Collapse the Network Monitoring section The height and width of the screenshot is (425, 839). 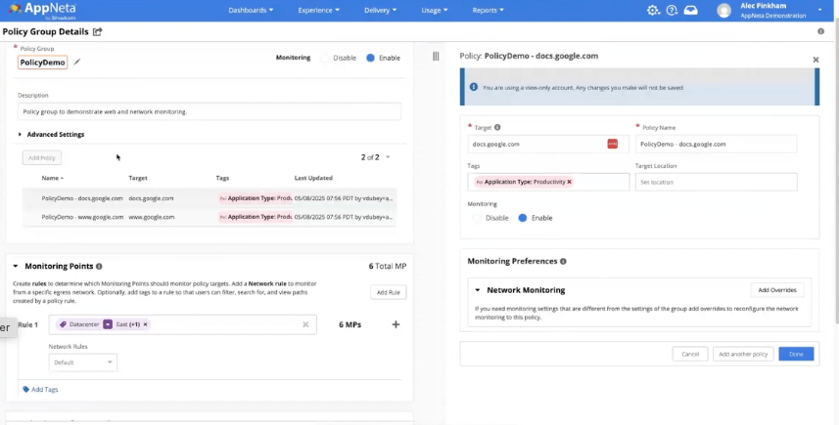point(478,290)
